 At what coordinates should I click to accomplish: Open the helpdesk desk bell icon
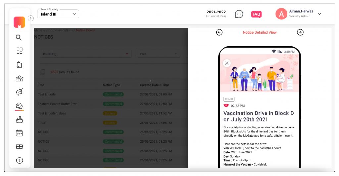click(19, 120)
